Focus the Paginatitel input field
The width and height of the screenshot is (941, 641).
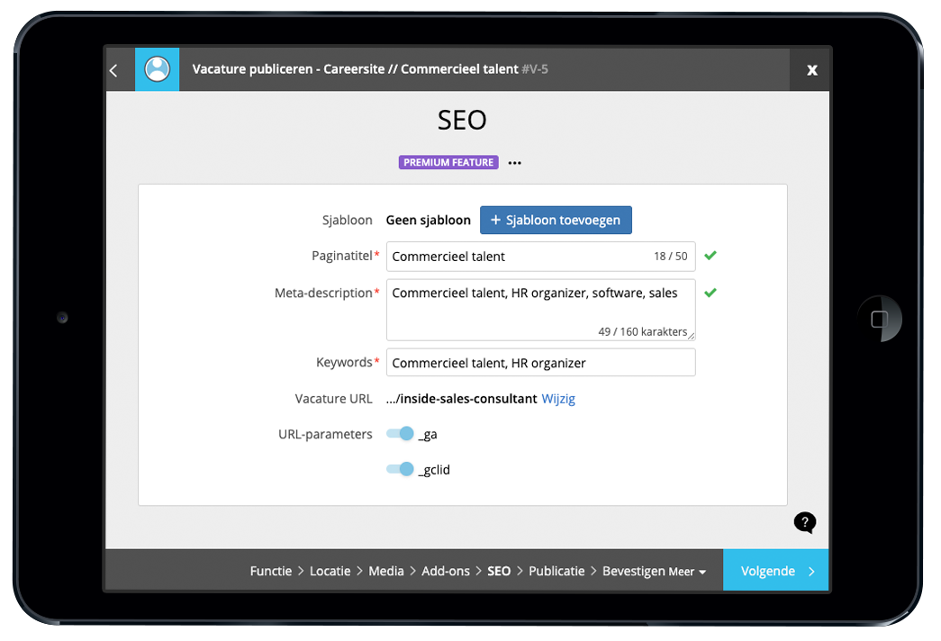(518, 257)
